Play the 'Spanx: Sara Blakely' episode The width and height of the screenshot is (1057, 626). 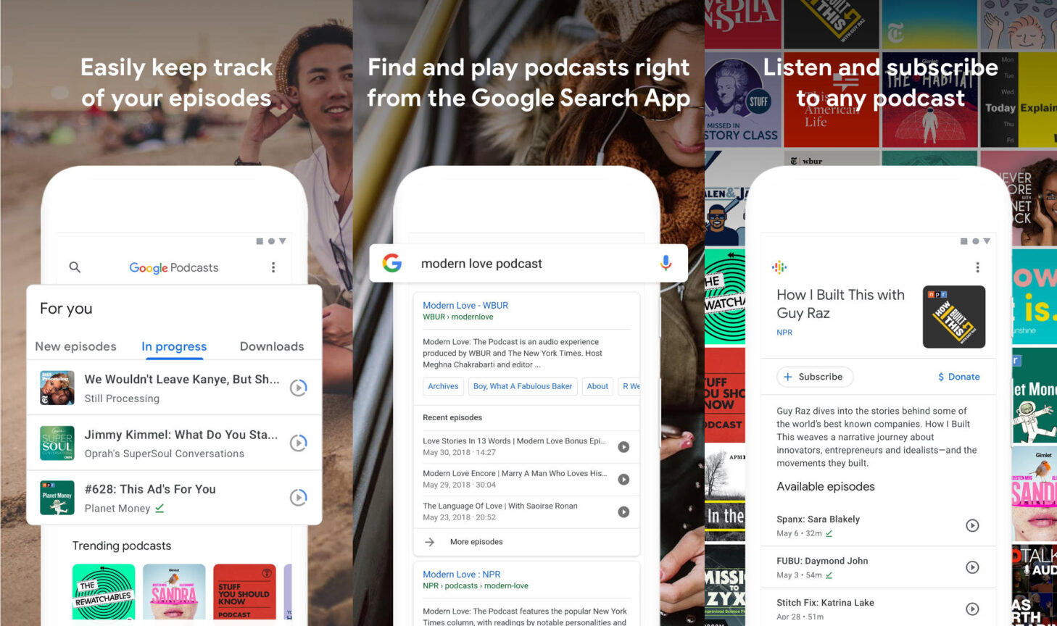(x=972, y=525)
